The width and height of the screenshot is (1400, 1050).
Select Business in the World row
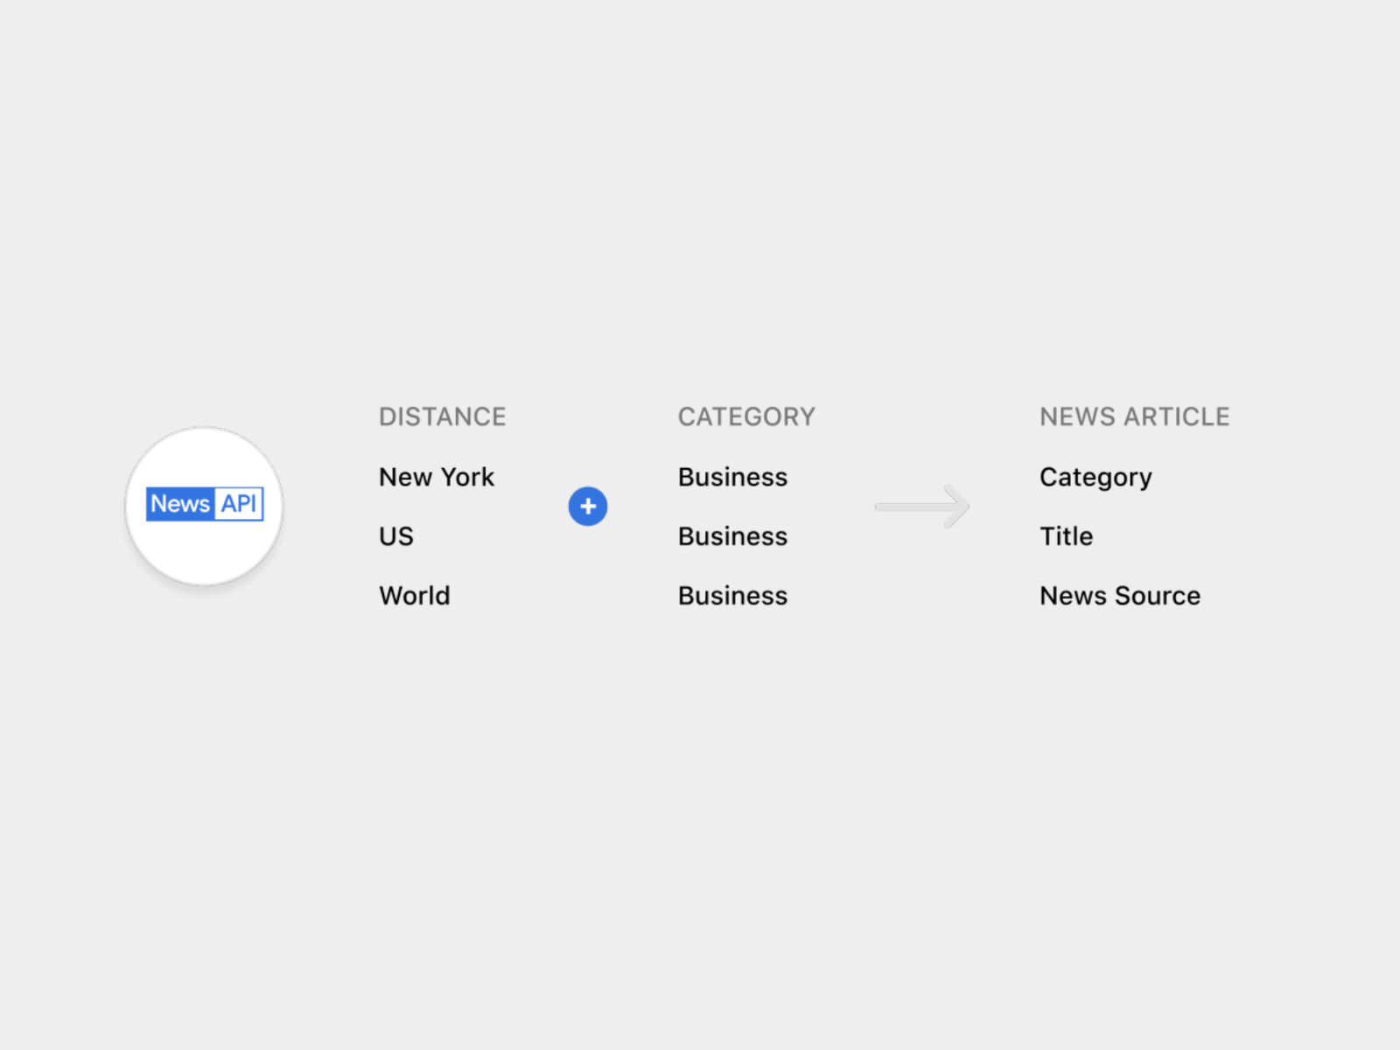[732, 596]
